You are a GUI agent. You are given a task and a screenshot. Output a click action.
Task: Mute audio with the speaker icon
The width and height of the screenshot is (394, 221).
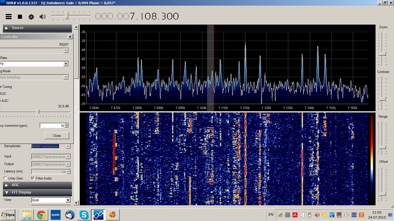point(43,17)
